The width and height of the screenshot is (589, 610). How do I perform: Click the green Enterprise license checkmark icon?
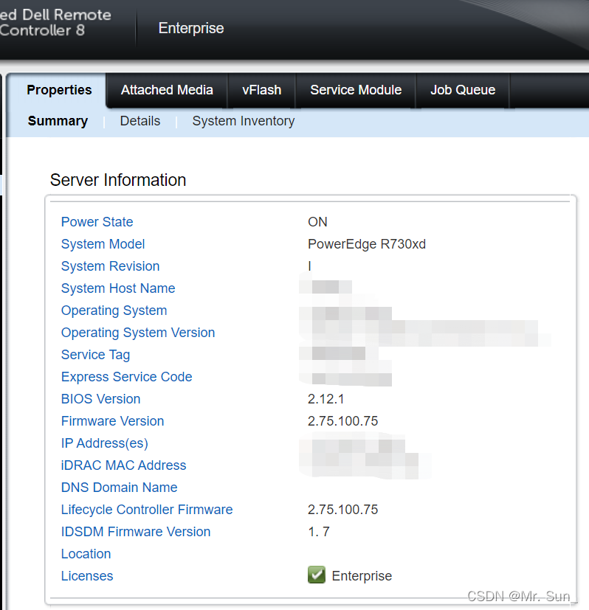pyautogui.click(x=317, y=575)
